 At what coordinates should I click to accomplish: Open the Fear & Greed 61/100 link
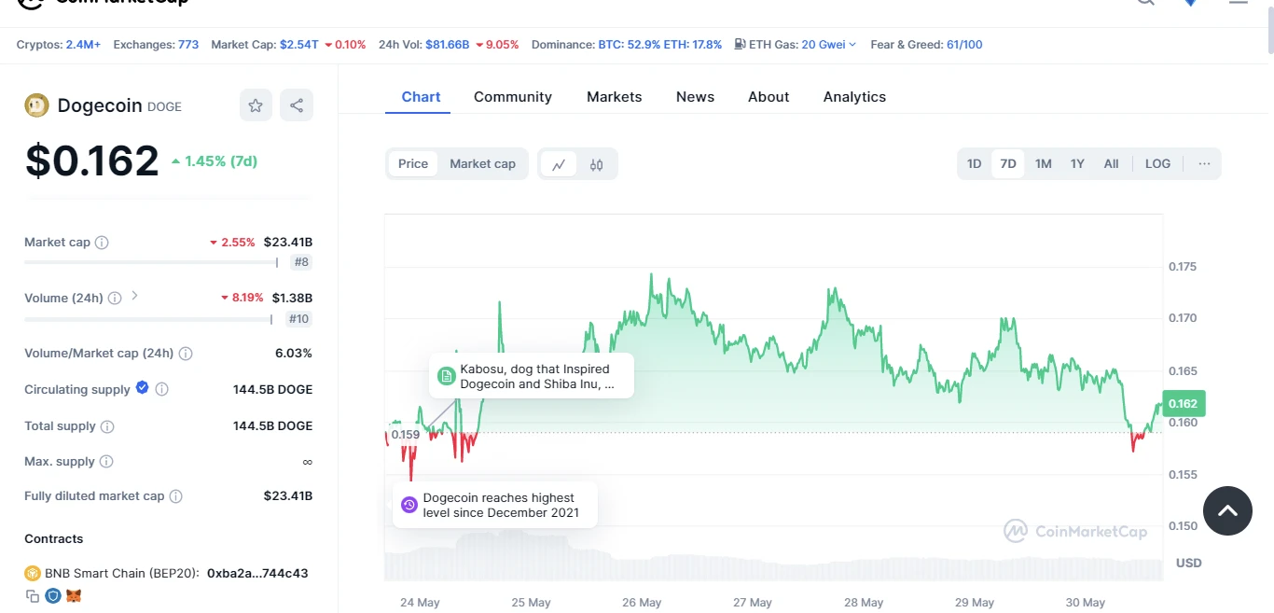pos(964,45)
